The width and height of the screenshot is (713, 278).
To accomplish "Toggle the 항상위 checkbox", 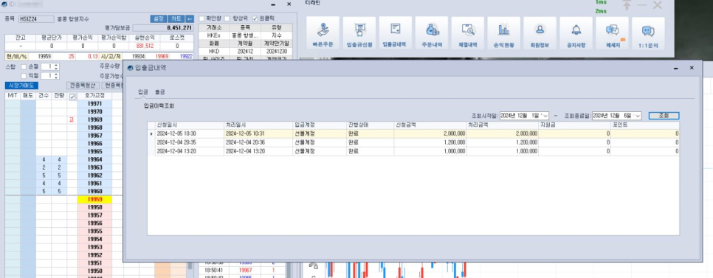I will tap(227, 18).
